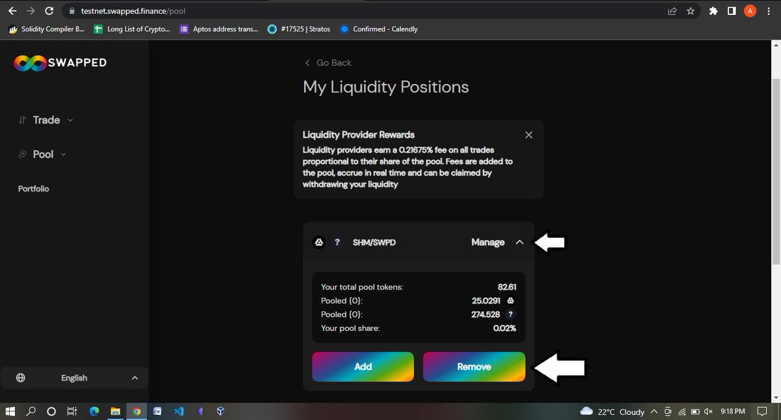Viewport: 781px width, 420px height.
Task: Click the SHM token icon in pair header
Action: (319, 242)
